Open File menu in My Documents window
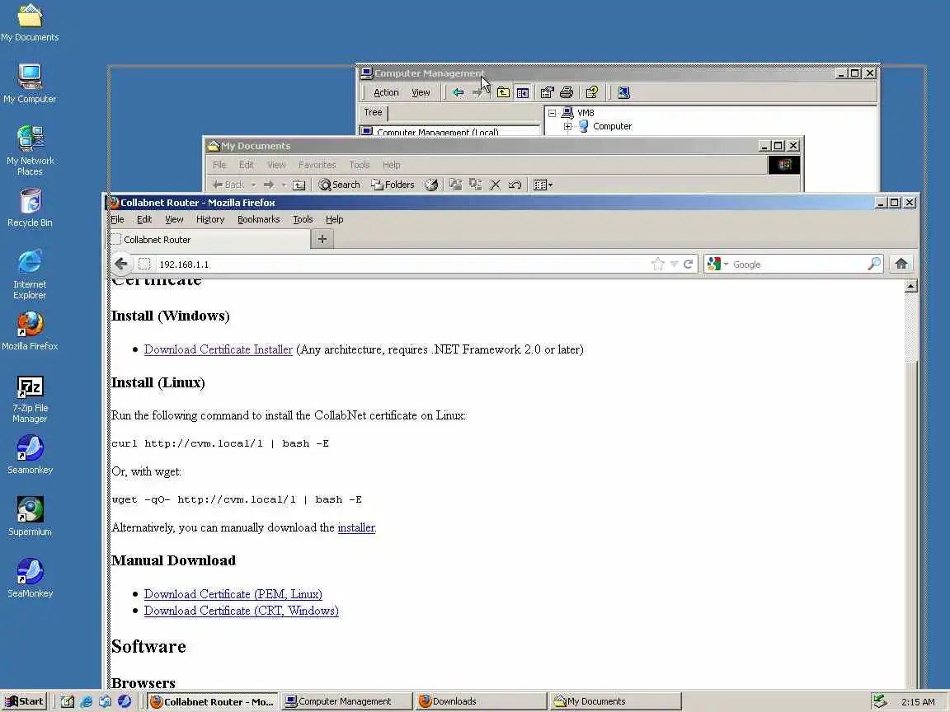950x712 pixels. (219, 165)
